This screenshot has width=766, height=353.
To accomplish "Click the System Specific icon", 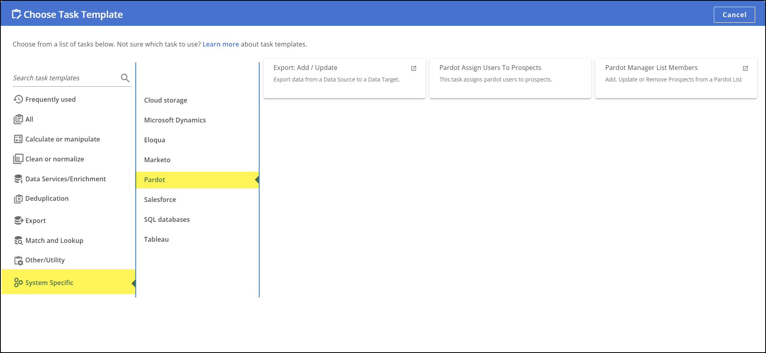I will [18, 283].
